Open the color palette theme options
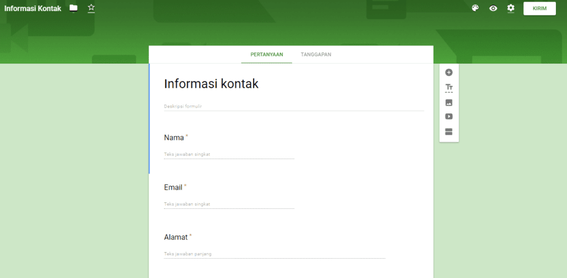The image size is (567, 278). (475, 8)
